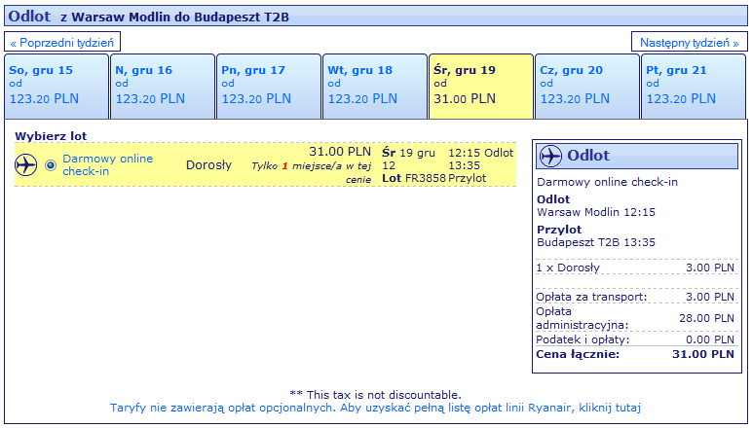This screenshot has height=428, width=752.
Task: Switch to the Pt, gru 21 date tab
Action: [x=693, y=86]
